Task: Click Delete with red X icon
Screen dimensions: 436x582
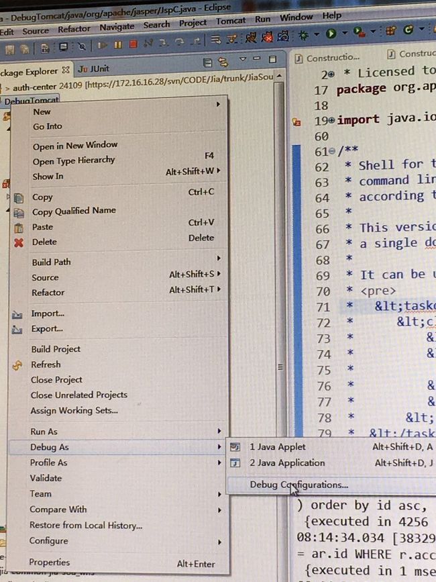Action: (x=119, y=241)
